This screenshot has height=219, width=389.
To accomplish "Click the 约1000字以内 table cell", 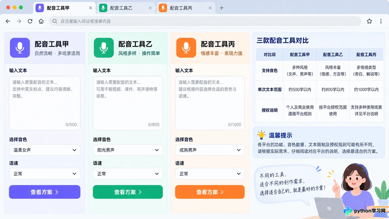I will 366,89.
